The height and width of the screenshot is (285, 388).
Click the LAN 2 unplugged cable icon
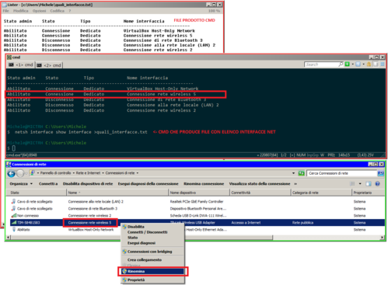[14, 201]
